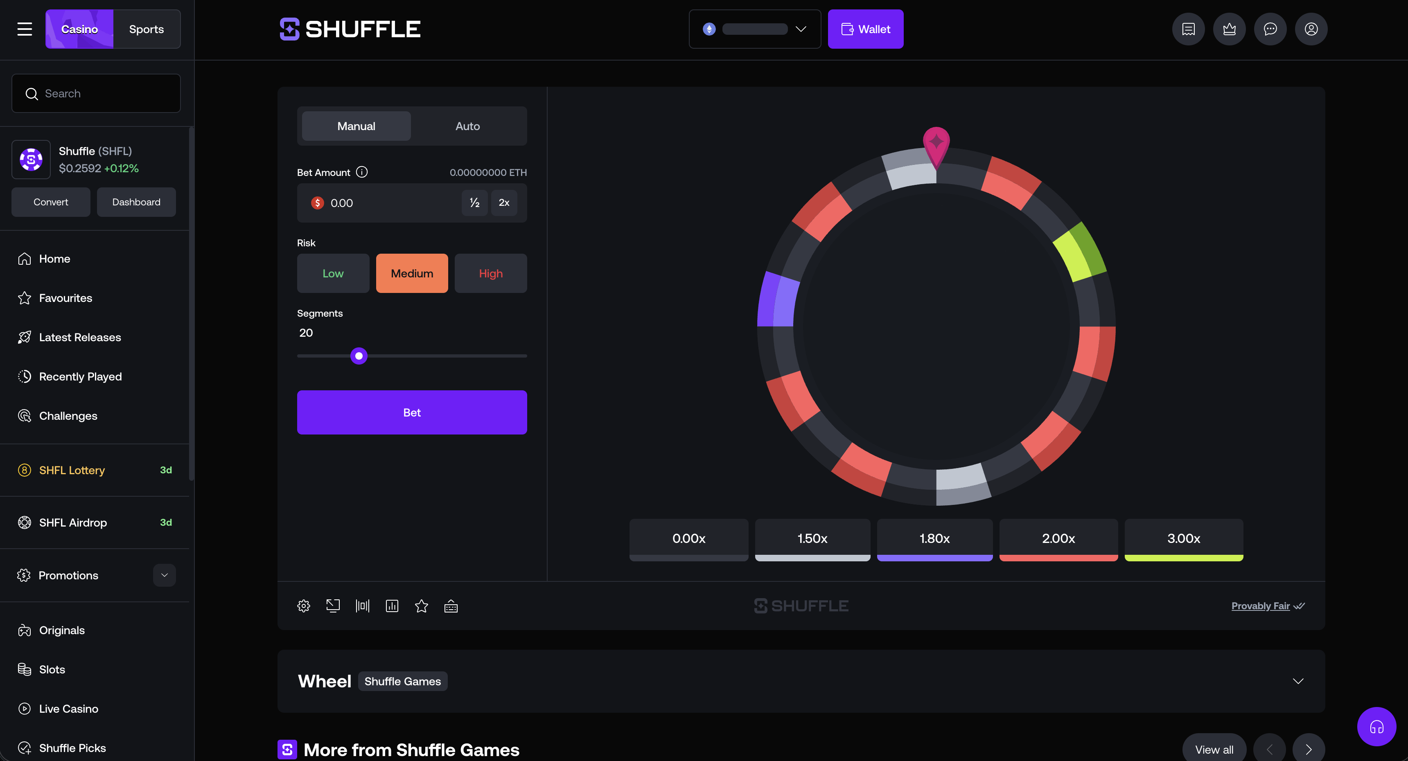Click the Search input field
1408x761 pixels.
click(96, 93)
